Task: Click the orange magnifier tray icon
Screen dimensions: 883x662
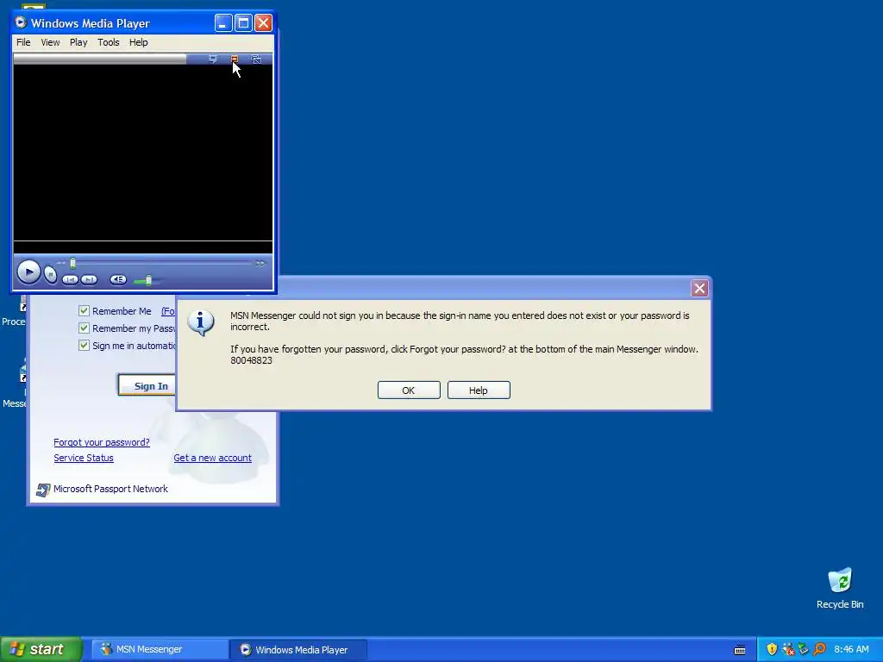Action: pyautogui.click(x=819, y=649)
